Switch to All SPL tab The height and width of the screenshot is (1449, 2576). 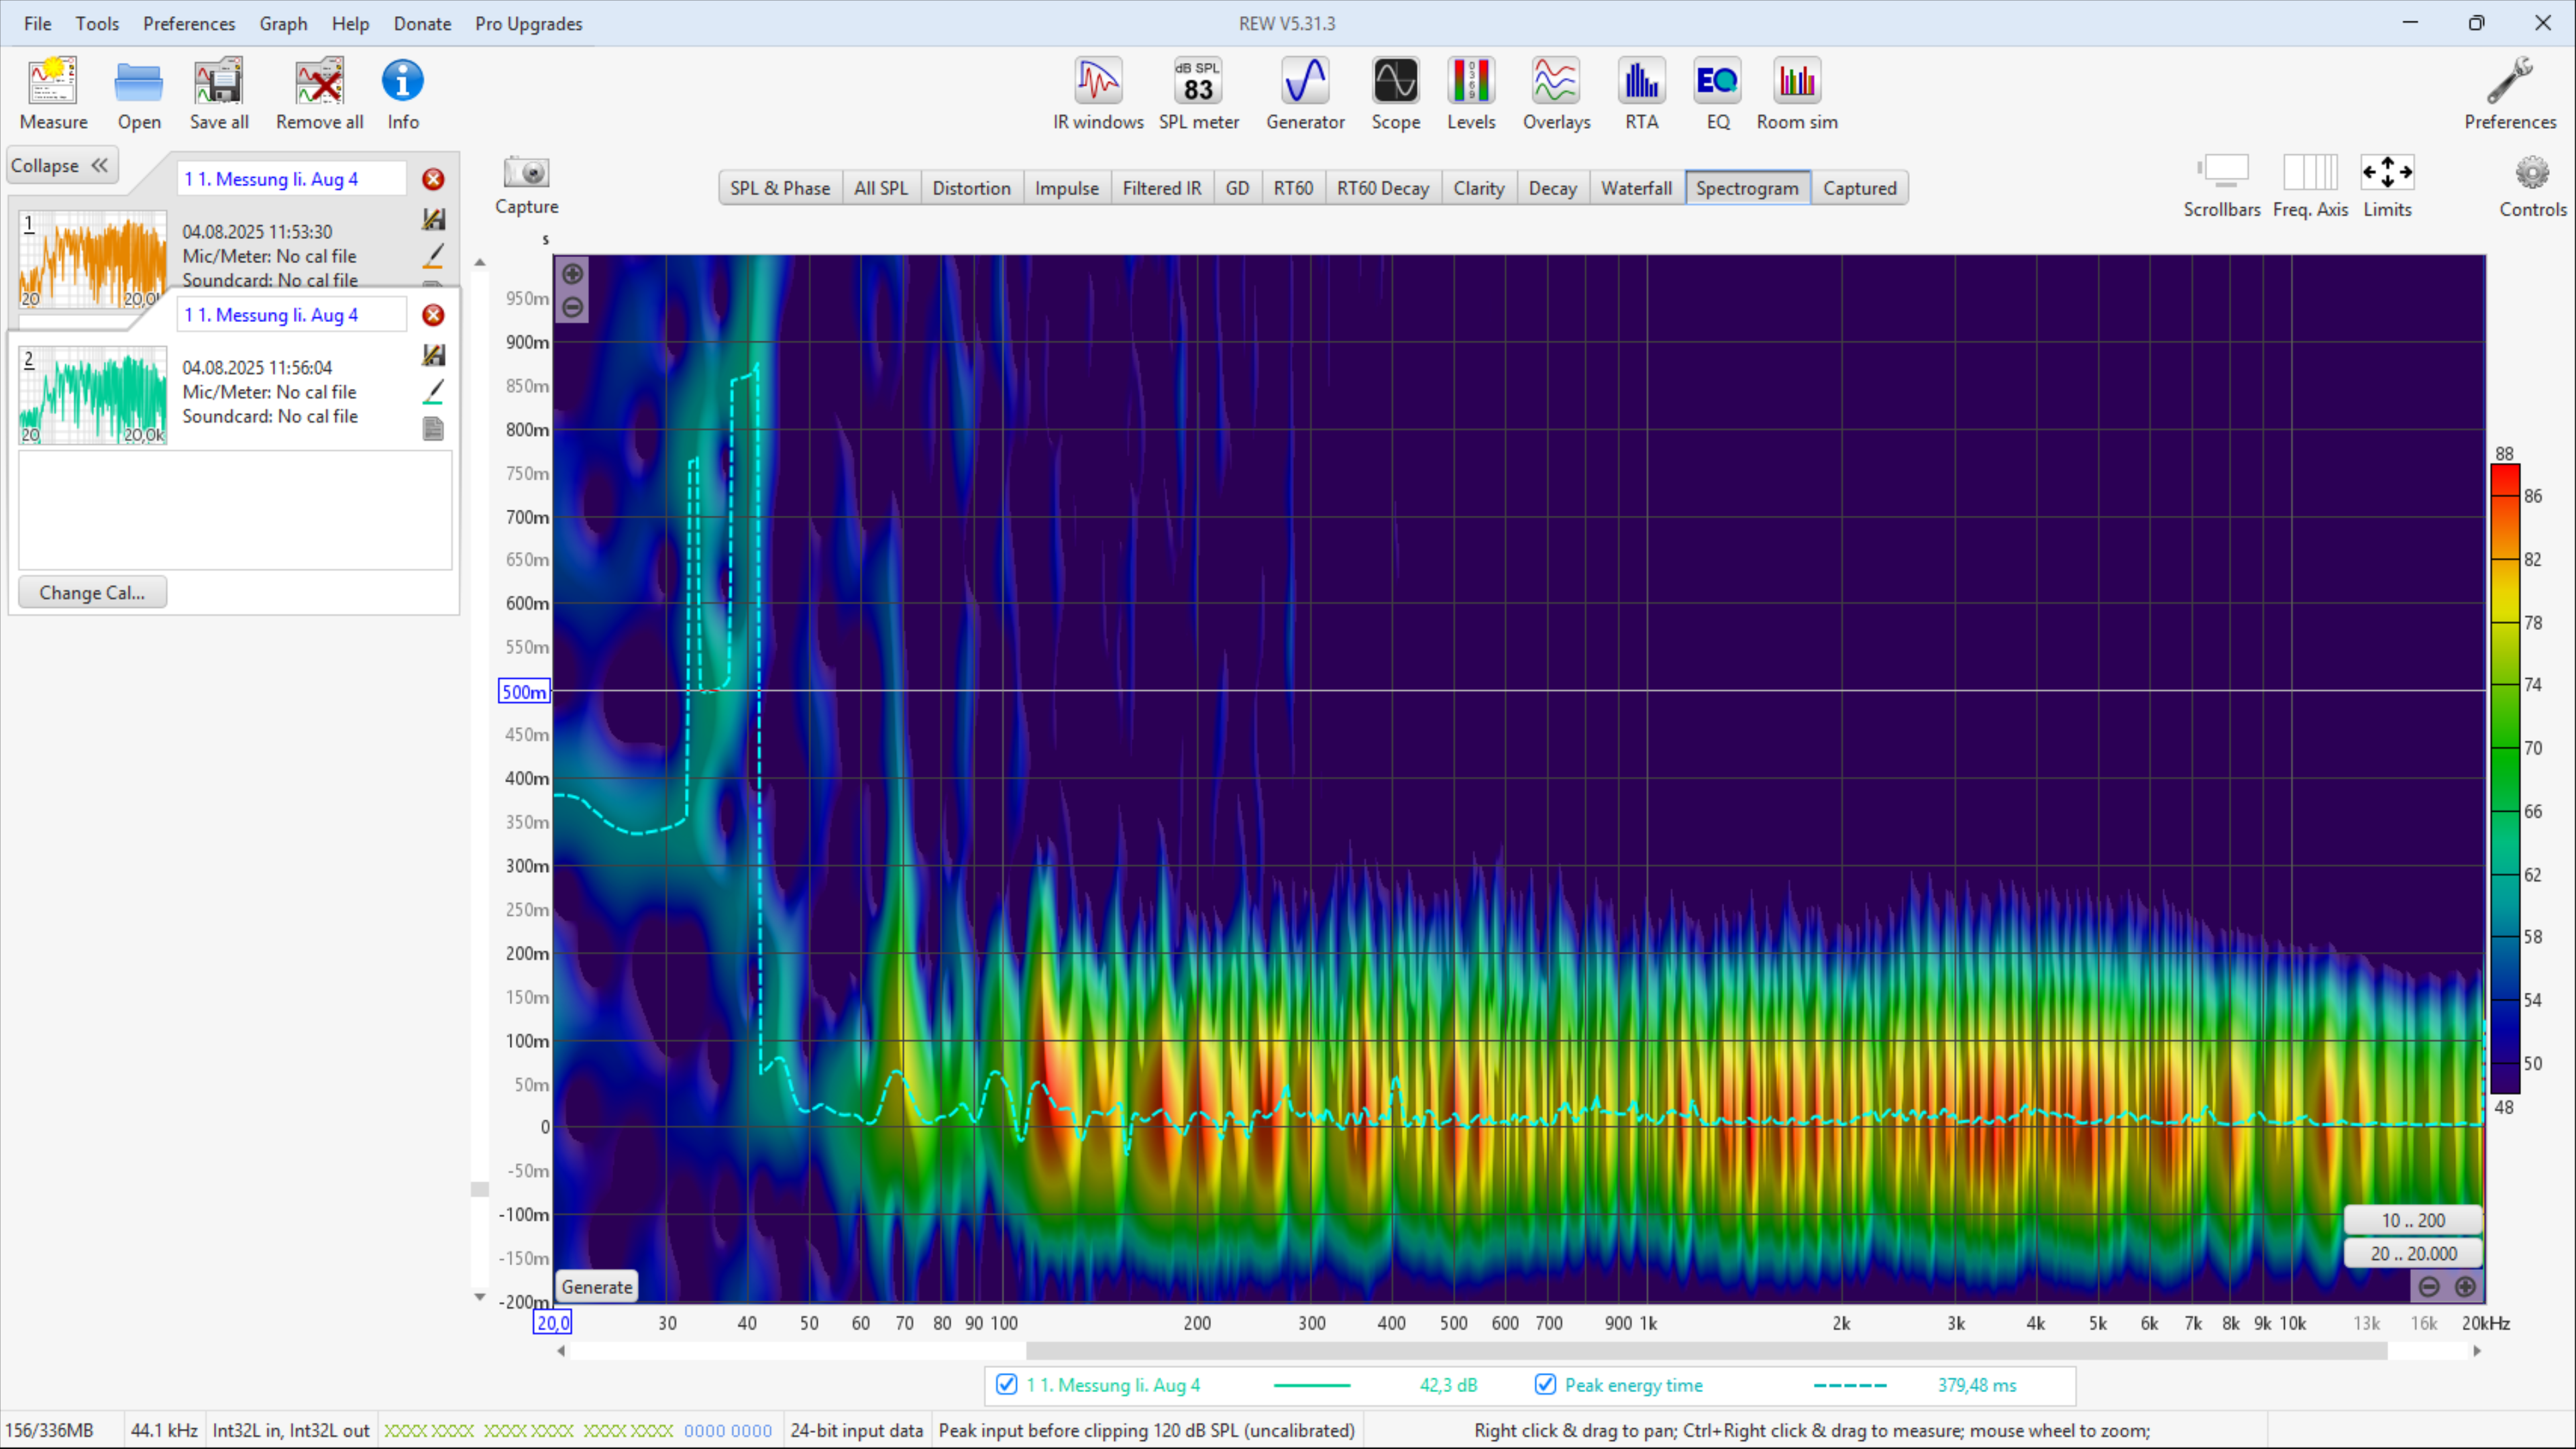click(881, 188)
